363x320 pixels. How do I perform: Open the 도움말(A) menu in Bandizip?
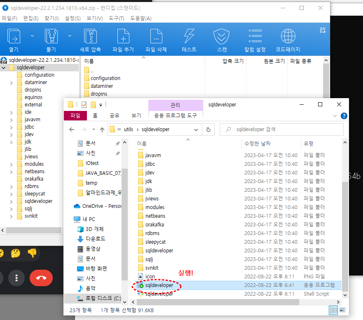(x=141, y=18)
